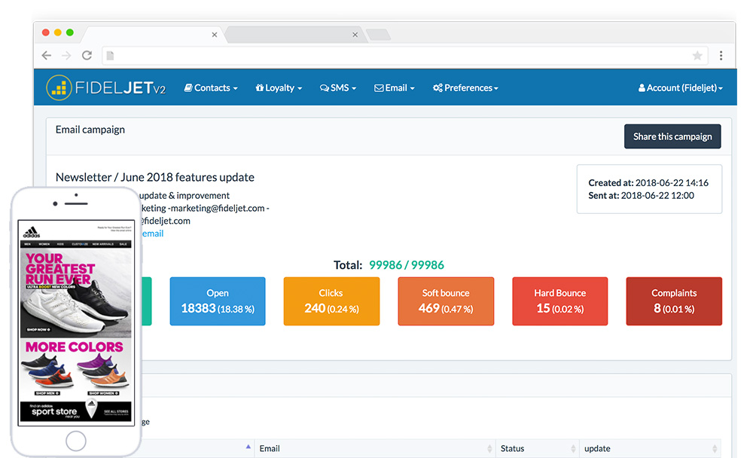Bookmark the page with the star icon
753x458 pixels.
(x=697, y=56)
